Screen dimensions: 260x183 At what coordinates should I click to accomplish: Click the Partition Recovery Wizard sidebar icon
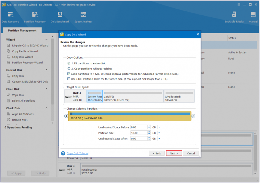(8, 62)
